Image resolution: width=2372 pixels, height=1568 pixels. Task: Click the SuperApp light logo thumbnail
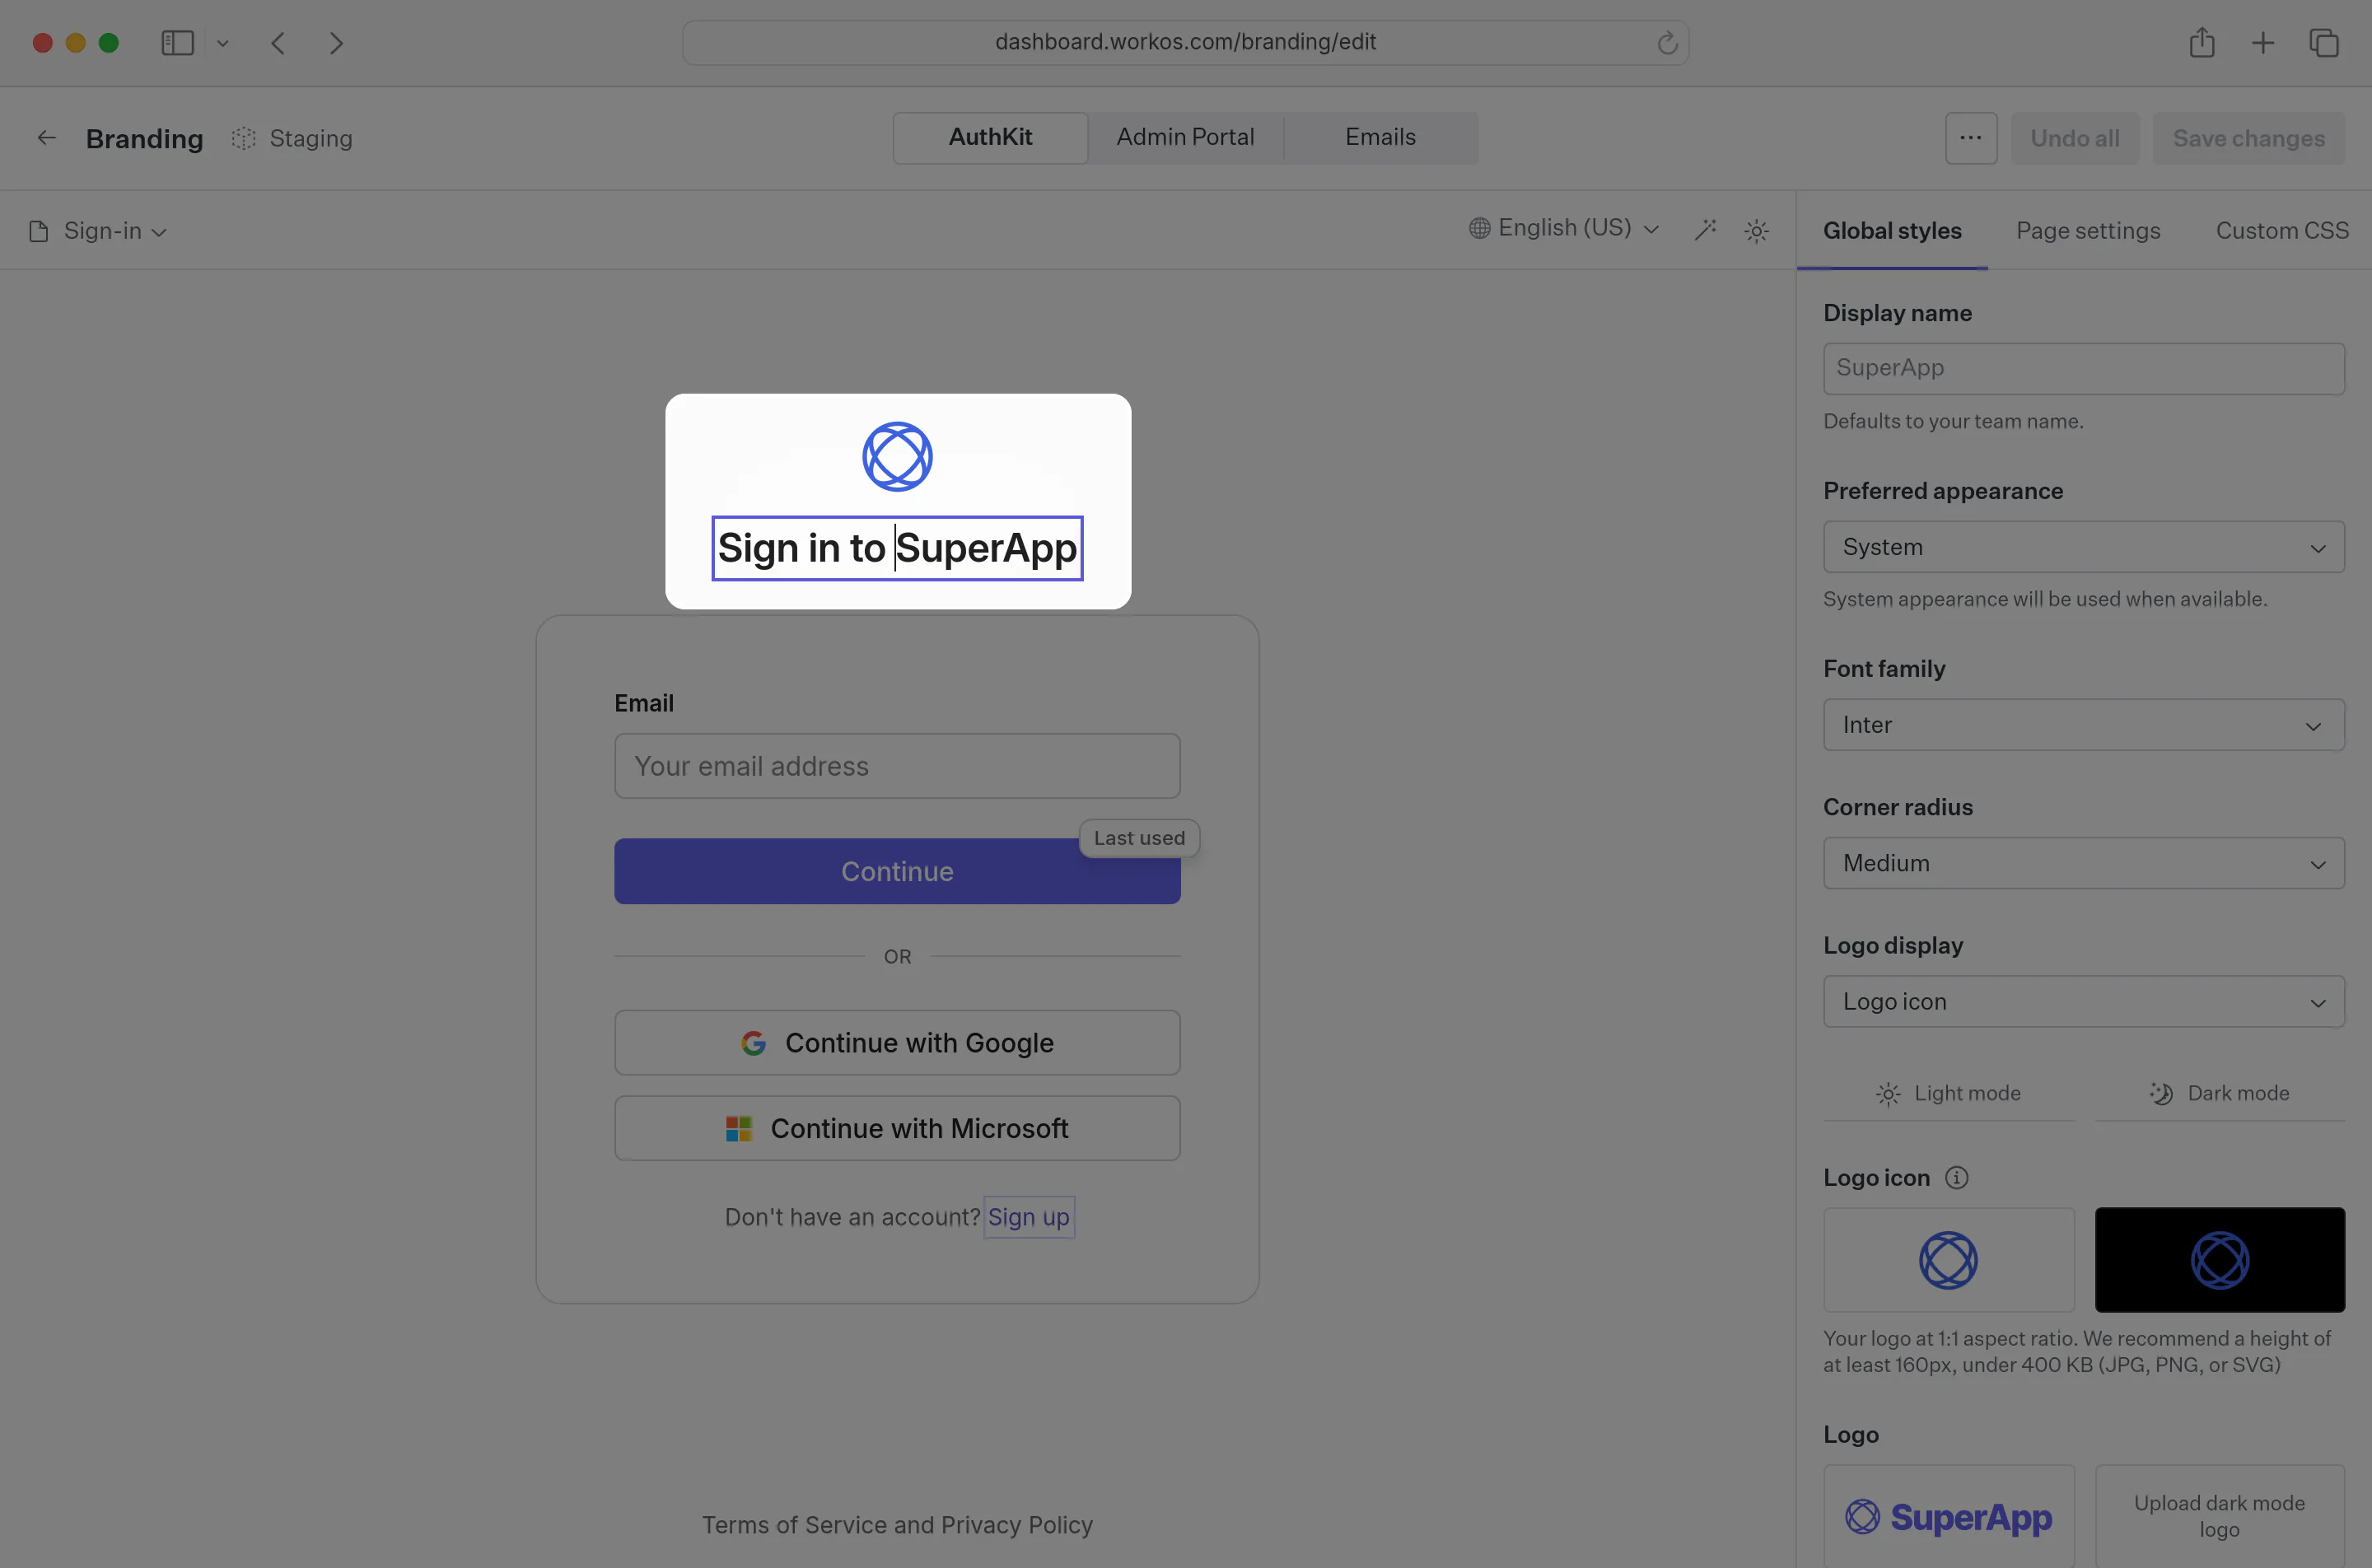click(x=1948, y=1516)
